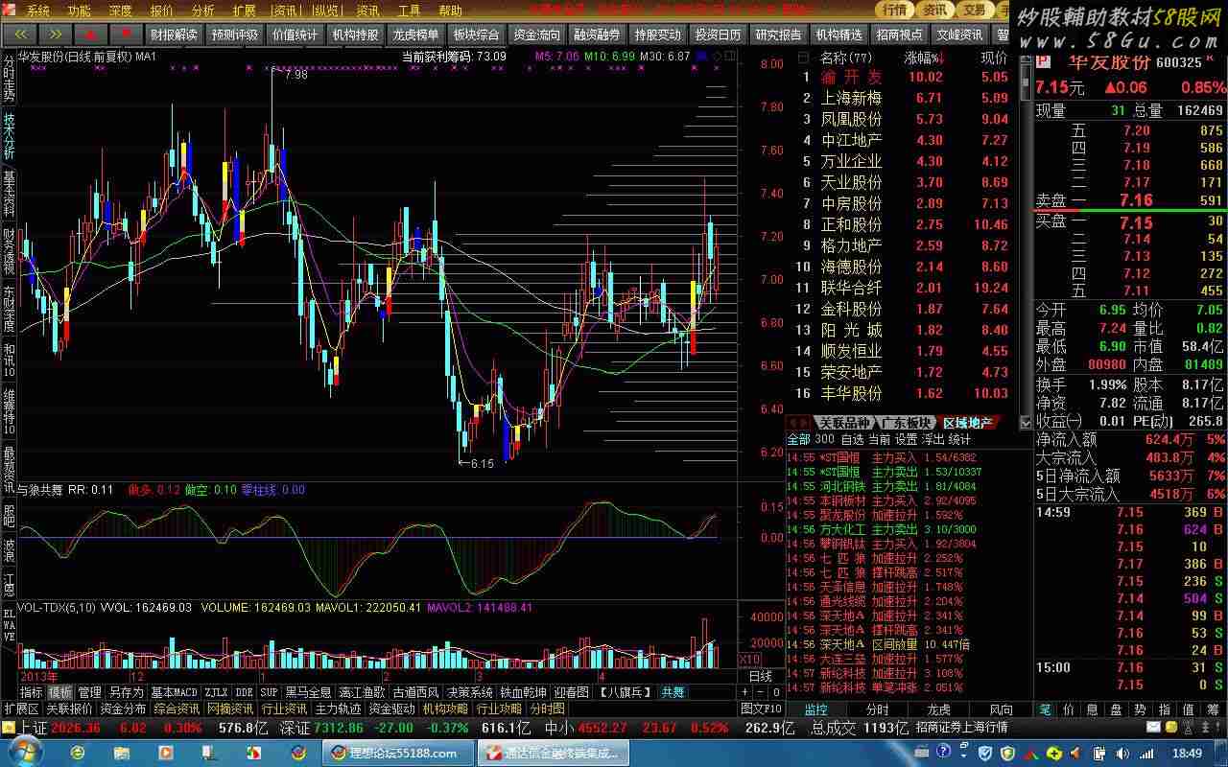Click the small yellow icon left of 上证
The image size is (1228, 767).
8,728
